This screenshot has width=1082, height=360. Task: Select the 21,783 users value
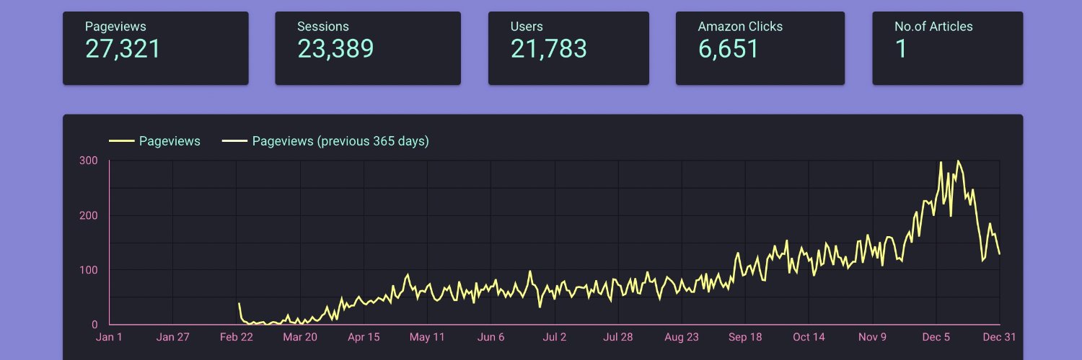coord(548,49)
